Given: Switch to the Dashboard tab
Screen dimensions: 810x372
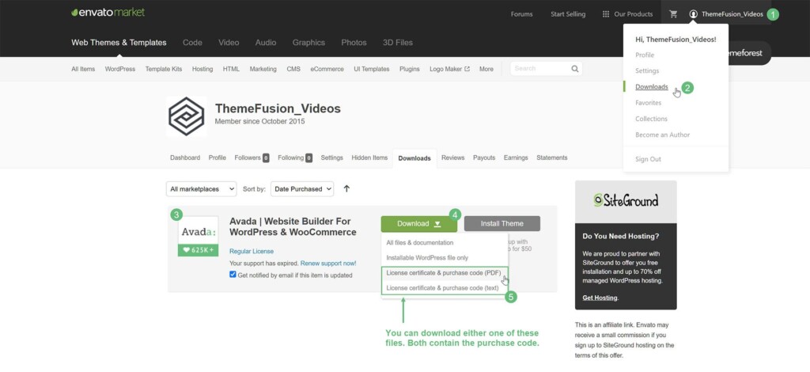Looking at the screenshot, I should coord(185,158).
